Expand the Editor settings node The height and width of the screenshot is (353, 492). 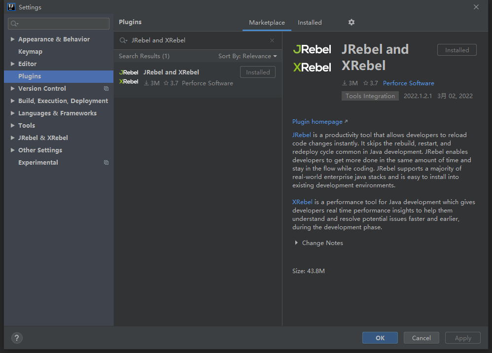tap(12, 64)
